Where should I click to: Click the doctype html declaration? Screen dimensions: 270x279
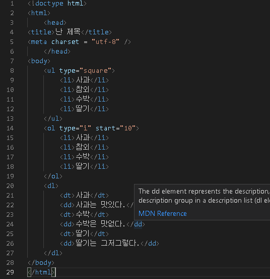57,4
